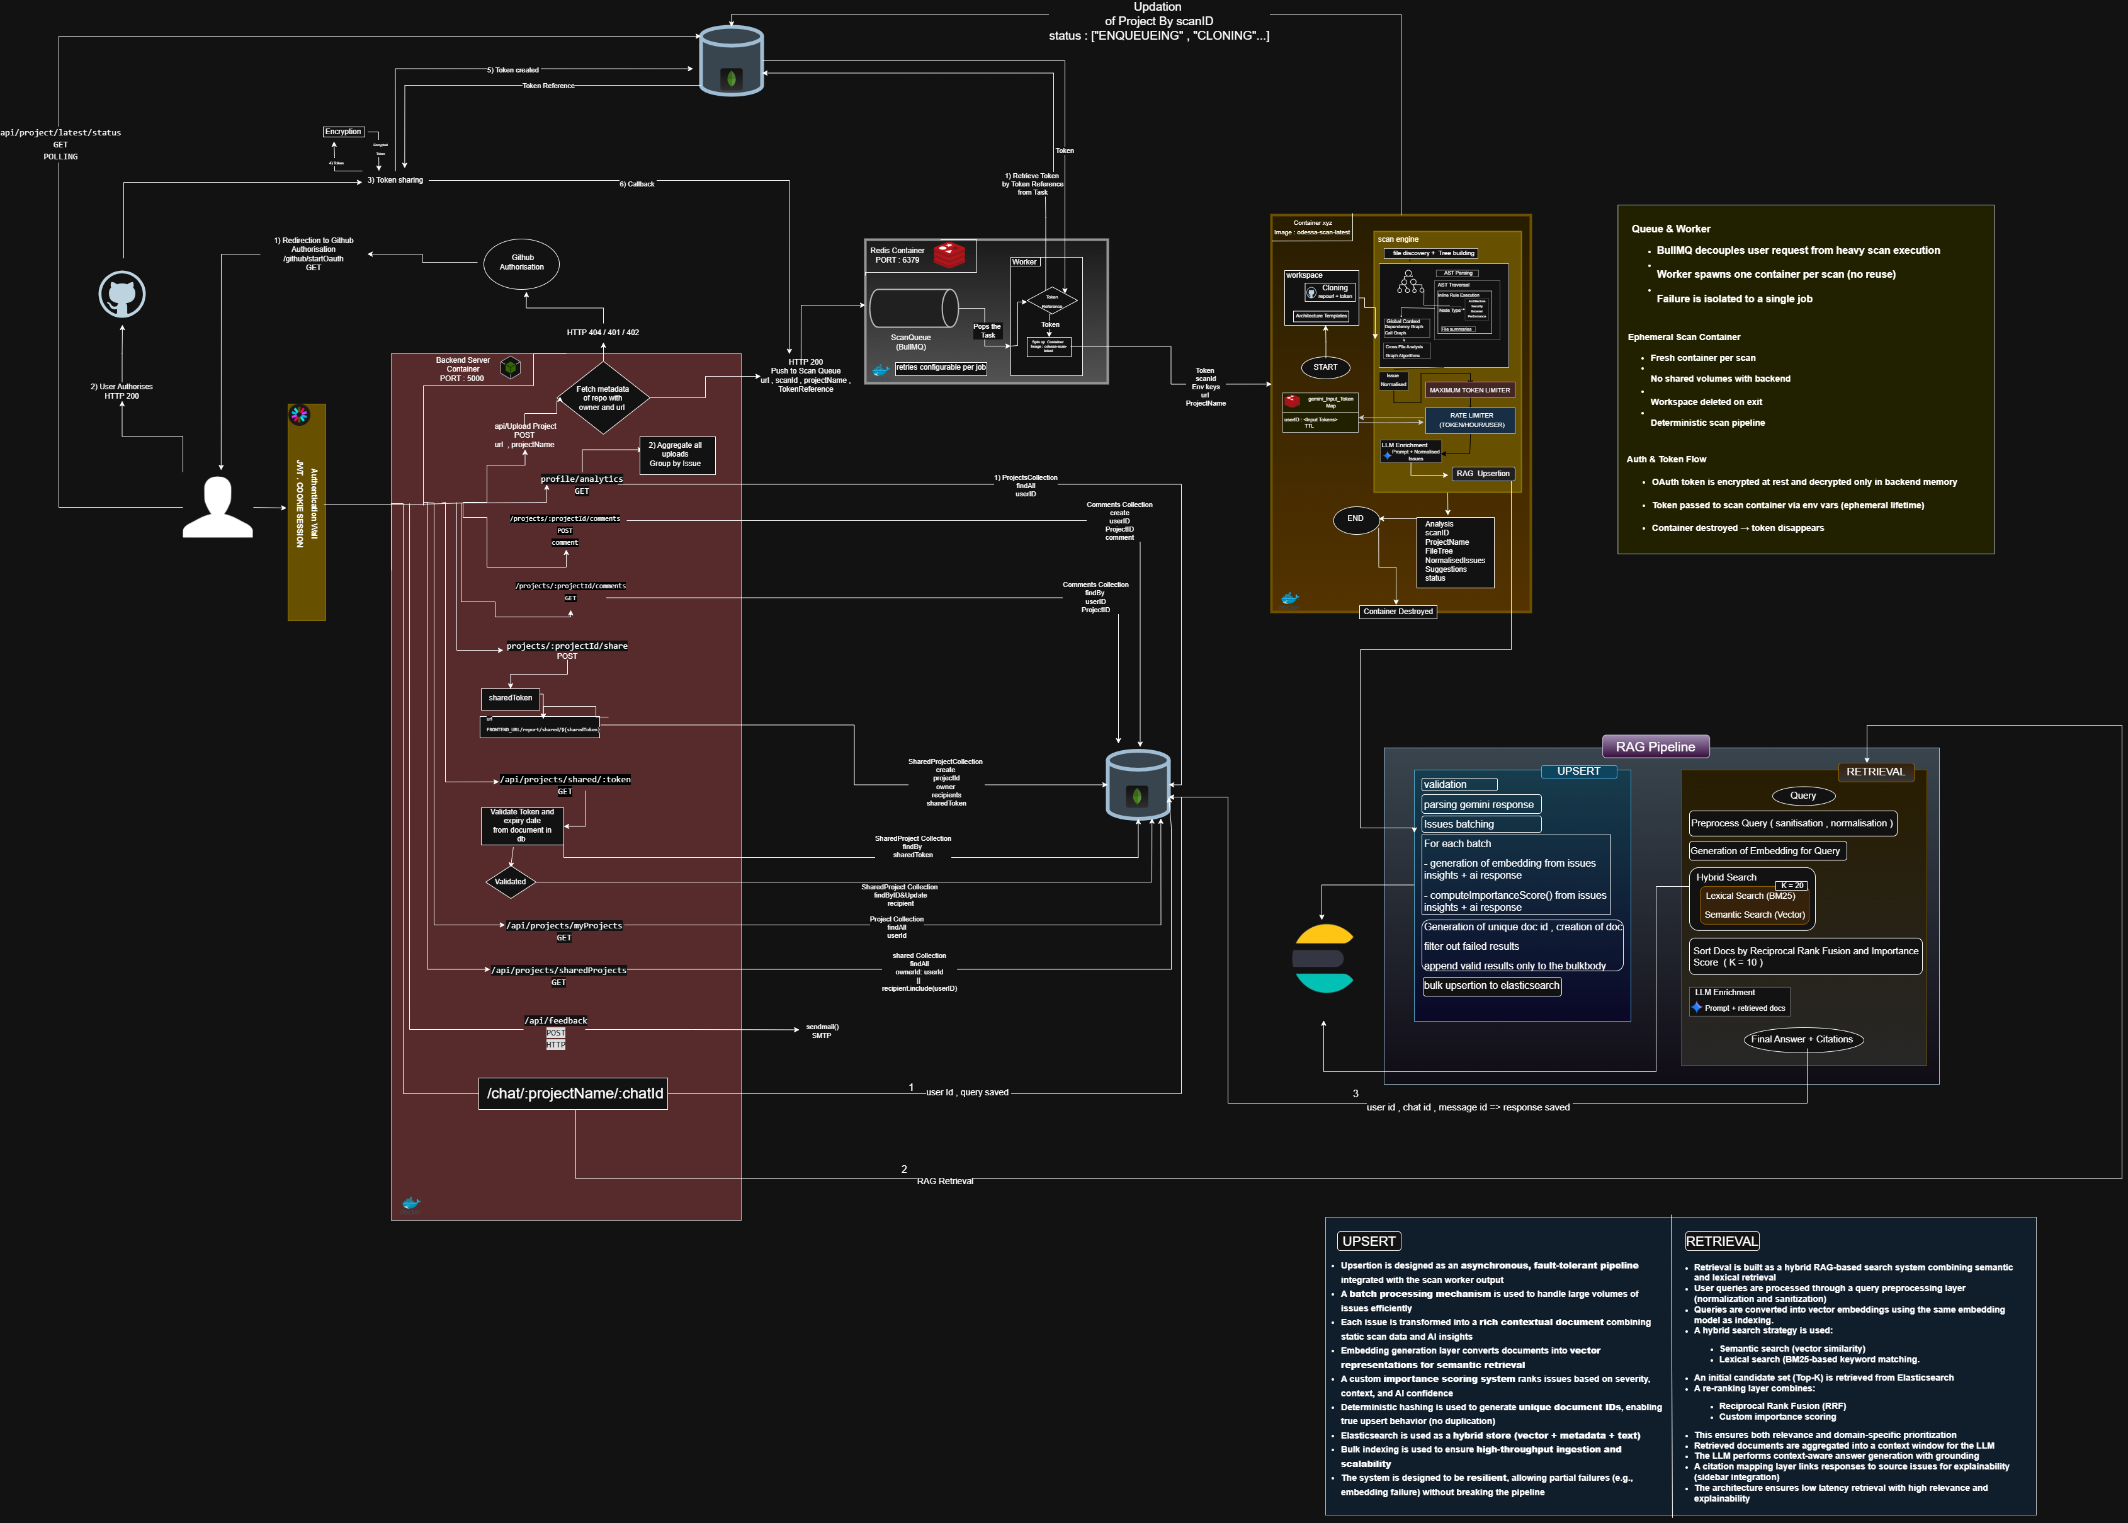Select the END ellipse node
This screenshot has width=2128, height=1523.
coord(1355,518)
